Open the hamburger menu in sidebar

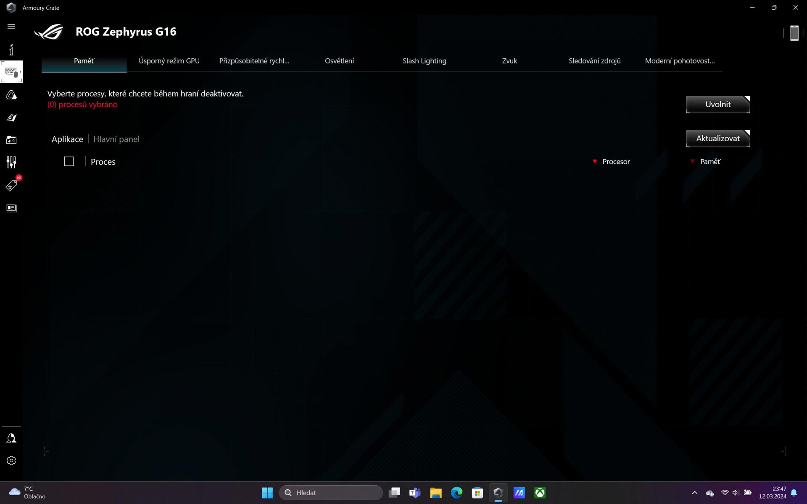tap(11, 26)
